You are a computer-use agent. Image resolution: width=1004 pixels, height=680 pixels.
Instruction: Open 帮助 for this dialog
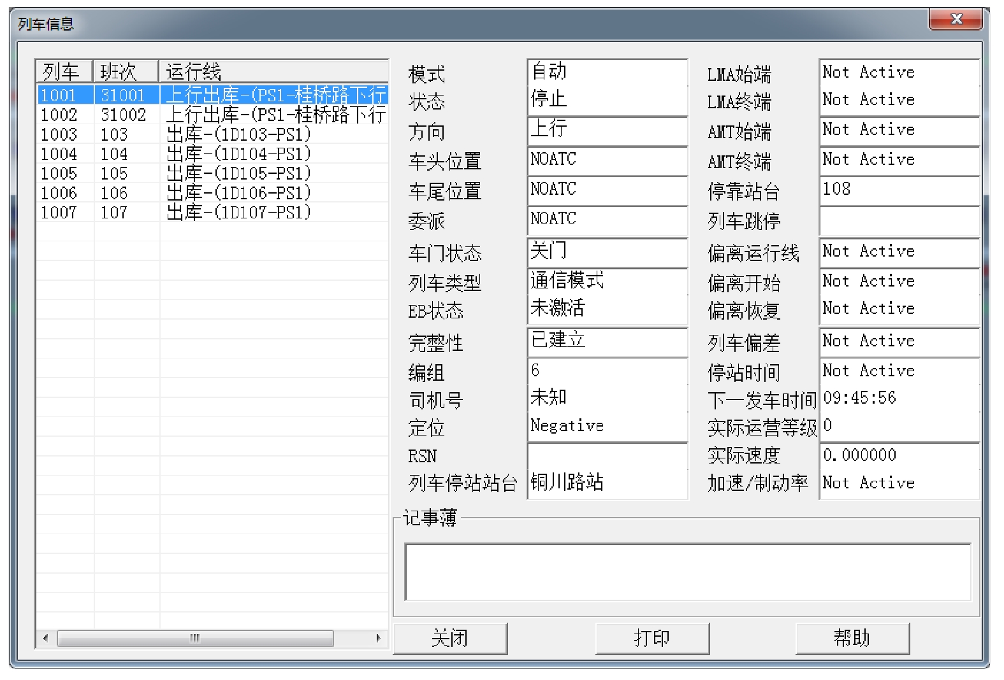pos(852,638)
